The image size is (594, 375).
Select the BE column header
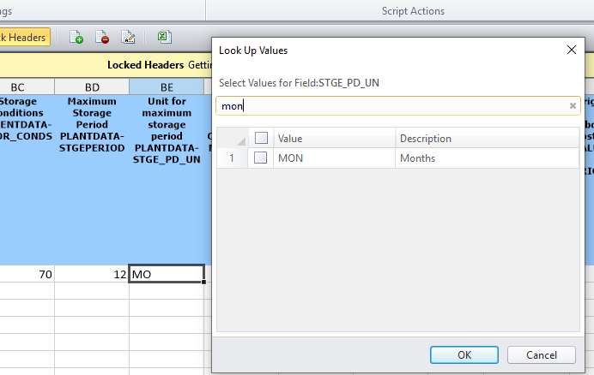(x=167, y=86)
